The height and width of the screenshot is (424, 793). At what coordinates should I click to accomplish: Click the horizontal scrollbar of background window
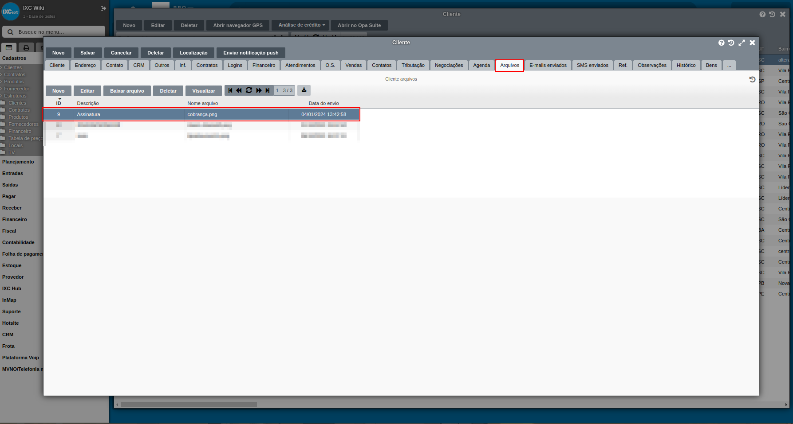click(189, 405)
